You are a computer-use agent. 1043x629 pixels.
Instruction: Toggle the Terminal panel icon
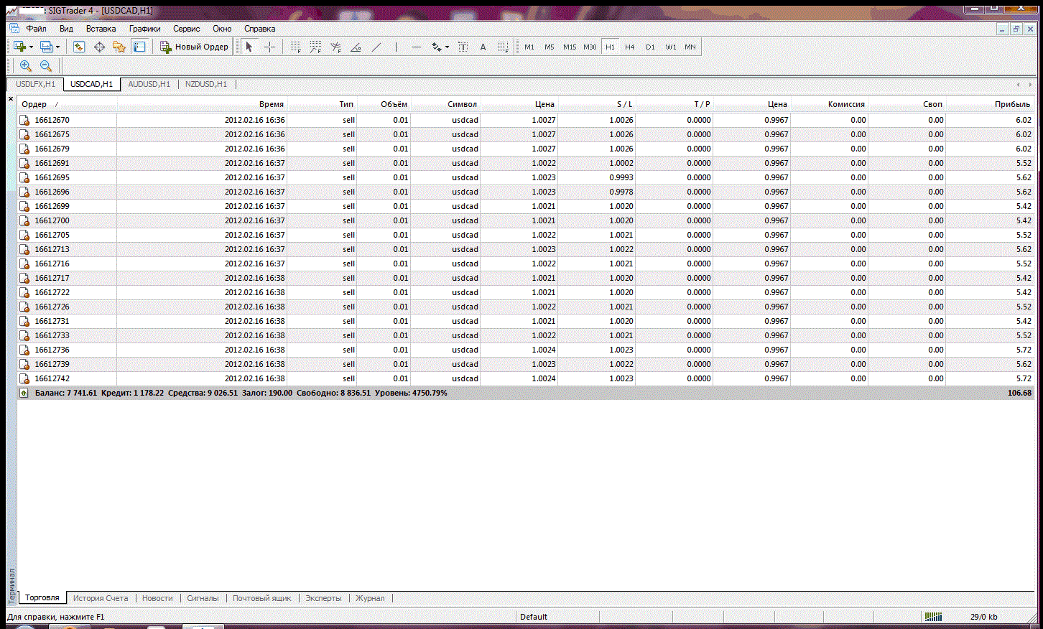coord(139,47)
